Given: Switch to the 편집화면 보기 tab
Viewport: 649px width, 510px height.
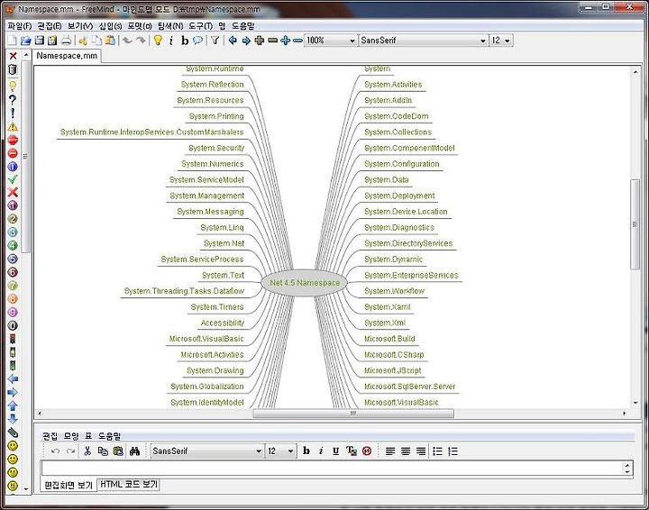Looking at the screenshot, I should [x=69, y=485].
